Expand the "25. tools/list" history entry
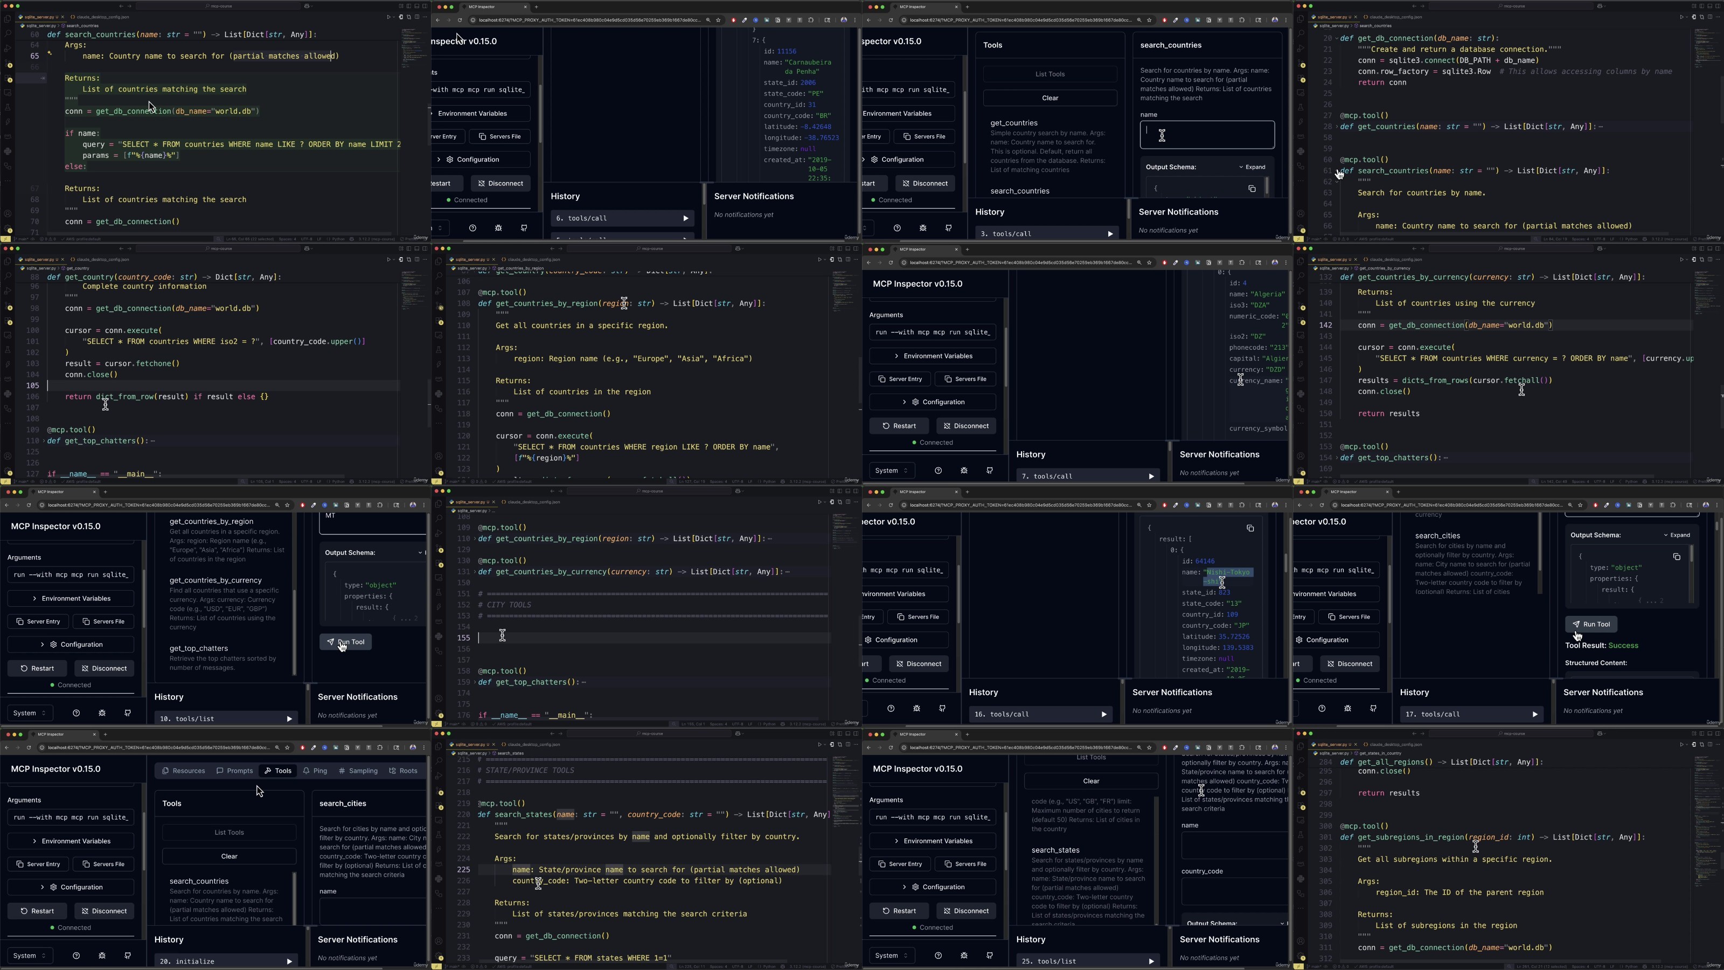This screenshot has height=970, width=1724. point(1088,961)
